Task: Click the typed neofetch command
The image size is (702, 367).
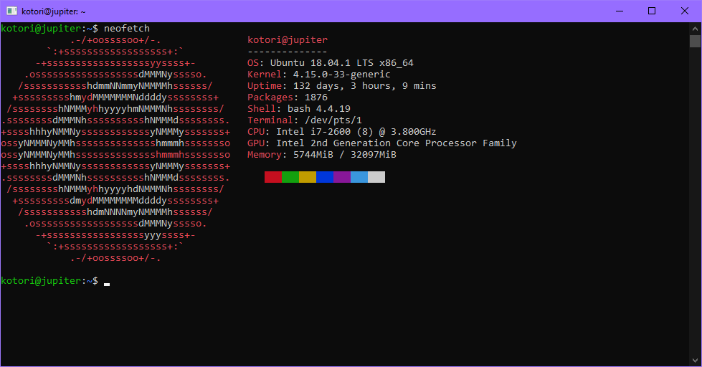Action: point(127,29)
